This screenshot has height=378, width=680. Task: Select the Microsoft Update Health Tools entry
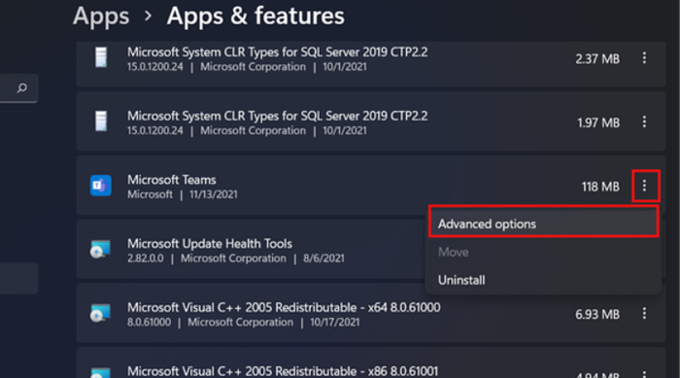click(252, 250)
